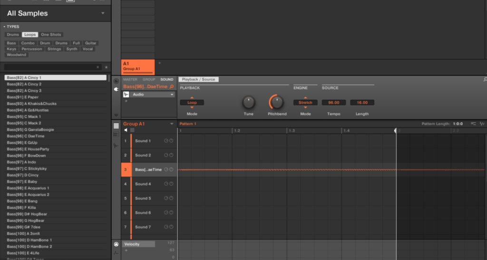Open the sampler waveform editor view

point(116,145)
